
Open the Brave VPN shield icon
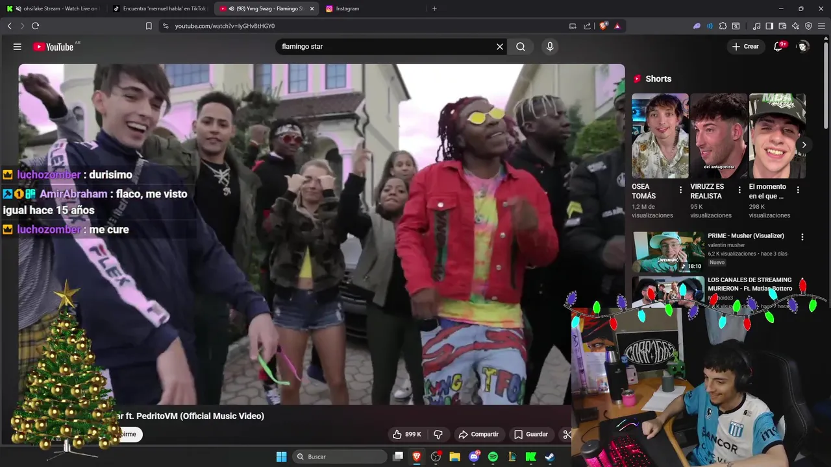click(x=808, y=26)
